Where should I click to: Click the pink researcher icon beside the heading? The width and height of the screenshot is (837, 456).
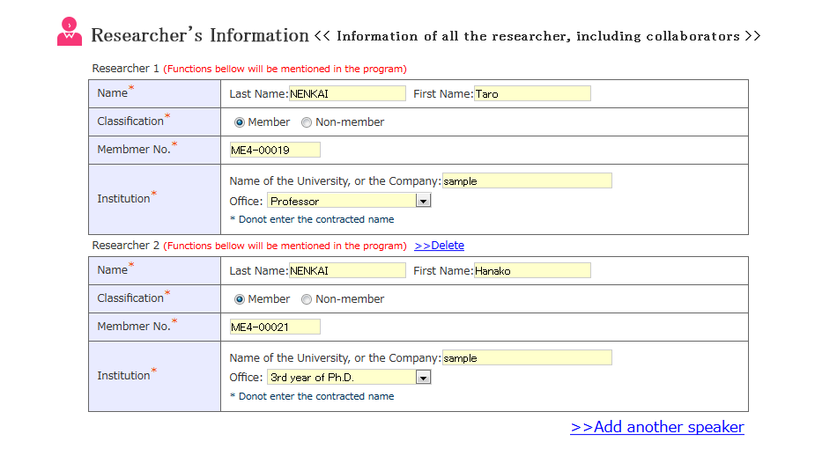click(x=70, y=32)
